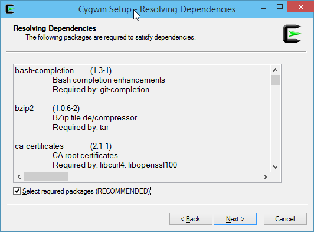Click the Select required packages (RECOMMENDED) label
314x232 pixels.
86,191
